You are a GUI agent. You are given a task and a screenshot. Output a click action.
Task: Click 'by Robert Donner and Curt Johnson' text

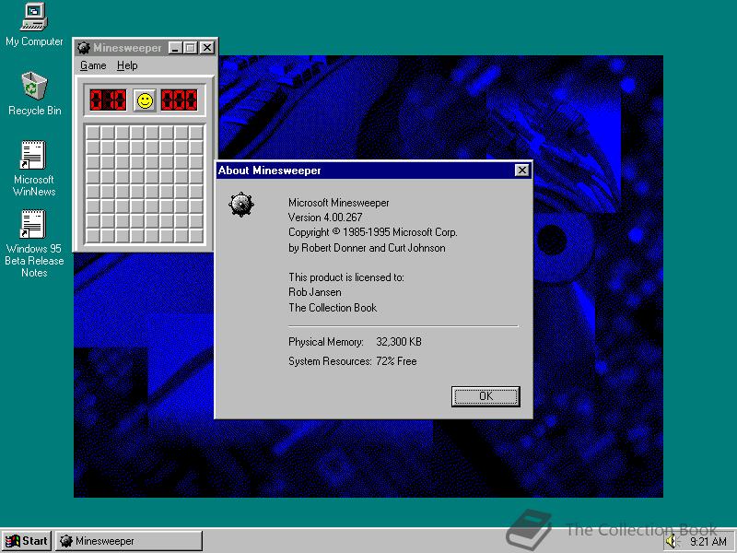pyautogui.click(x=367, y=248)
